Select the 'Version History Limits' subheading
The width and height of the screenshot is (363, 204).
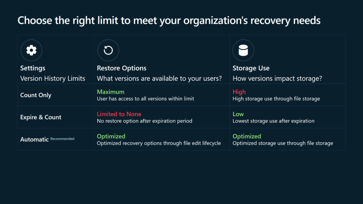[52, 78]
